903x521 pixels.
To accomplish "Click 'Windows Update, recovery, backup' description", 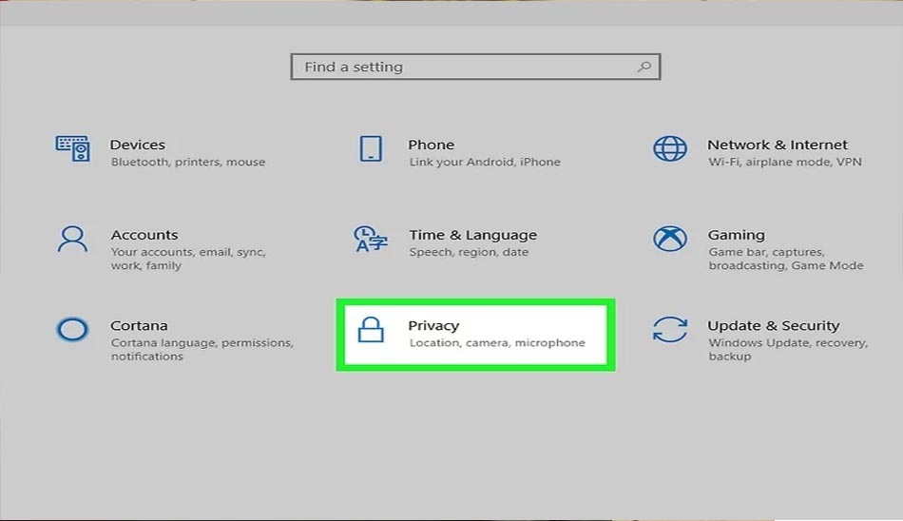I will [x=788, y=349].
